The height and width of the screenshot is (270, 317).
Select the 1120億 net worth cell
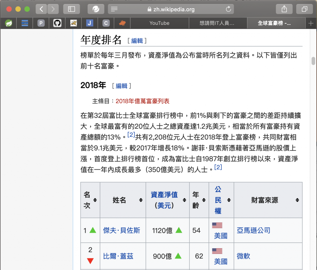click(167, 230)
